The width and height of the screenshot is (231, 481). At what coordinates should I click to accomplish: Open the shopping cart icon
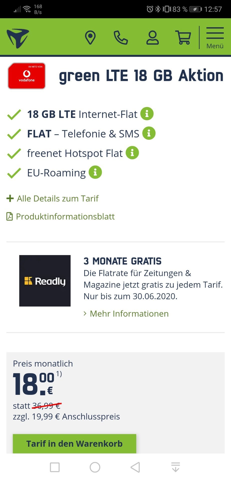pyautogui.click(x=183, y=38)
